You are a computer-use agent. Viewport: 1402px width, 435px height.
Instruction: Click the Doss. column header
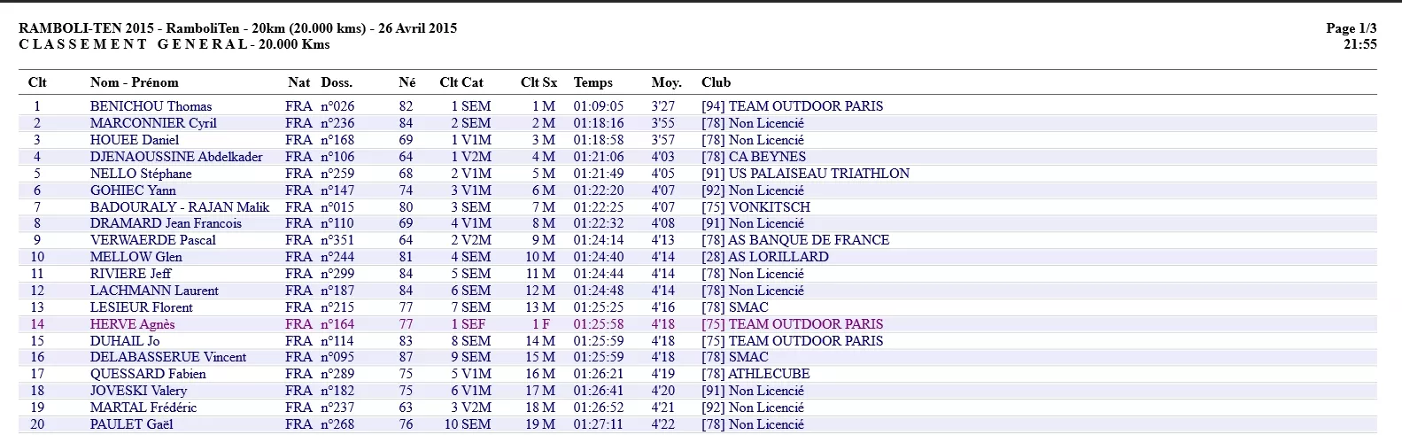coord(337,82)
